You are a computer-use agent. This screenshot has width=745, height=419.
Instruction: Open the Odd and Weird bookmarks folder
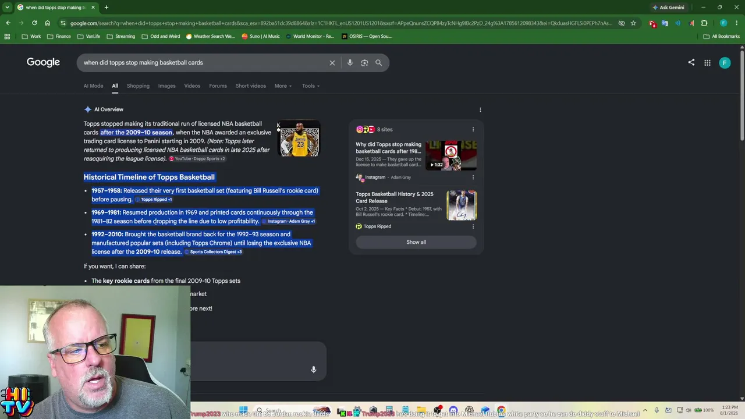(x=161, y=36)
